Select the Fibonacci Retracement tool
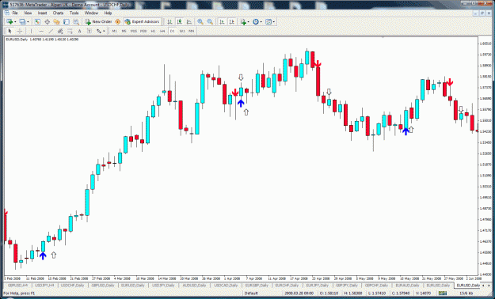The width and height of the screenshot is (495, 299). pyautogui.click(x=70, y=31)
